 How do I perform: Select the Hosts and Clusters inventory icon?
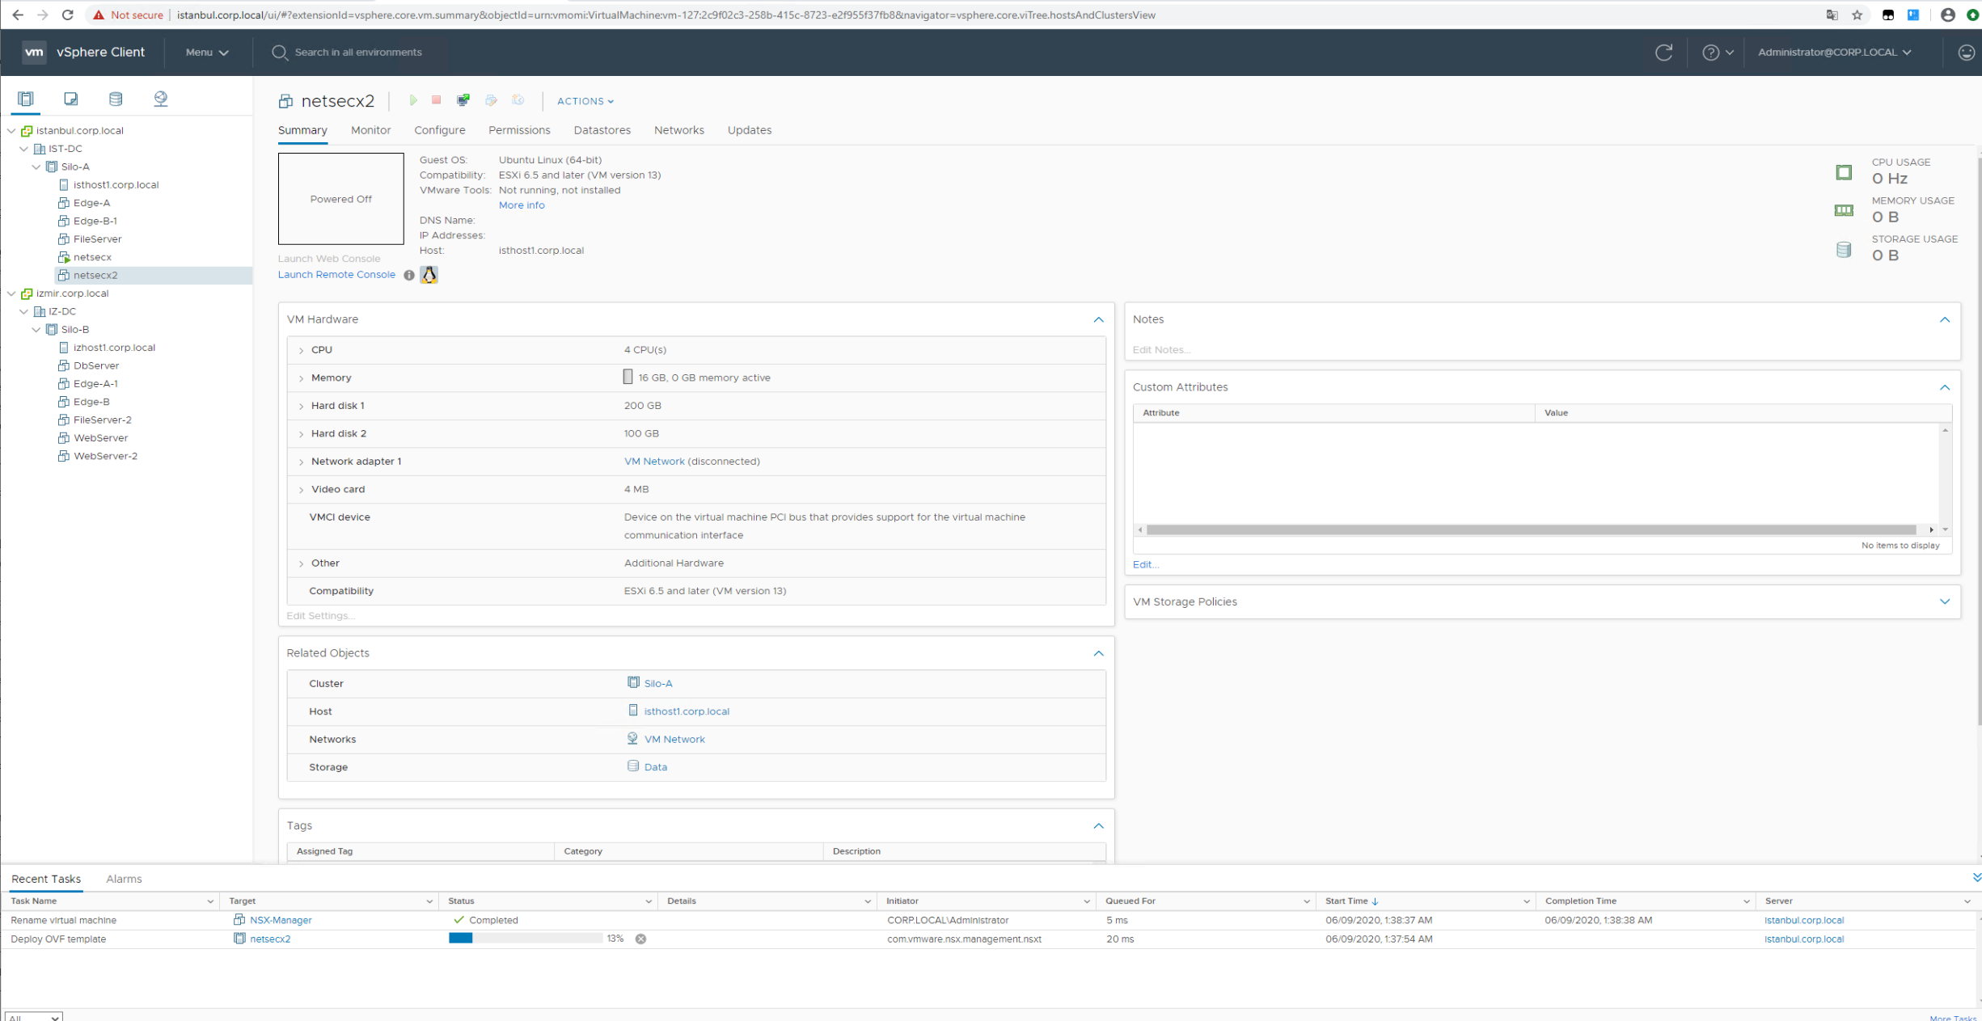tap(25, 98)
